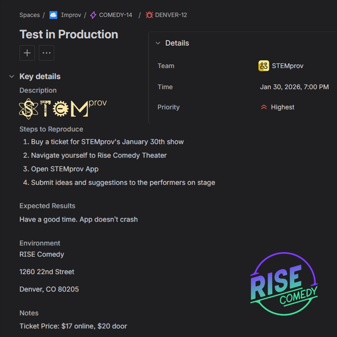Click the purple lightning epic icon
337x337 pixels.
(x=93, y=15)
